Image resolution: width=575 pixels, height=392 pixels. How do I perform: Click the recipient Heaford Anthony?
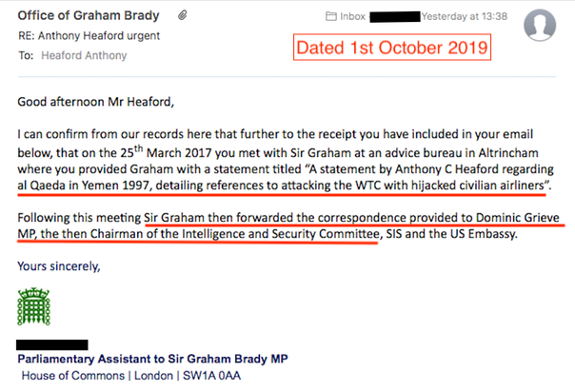84,56
